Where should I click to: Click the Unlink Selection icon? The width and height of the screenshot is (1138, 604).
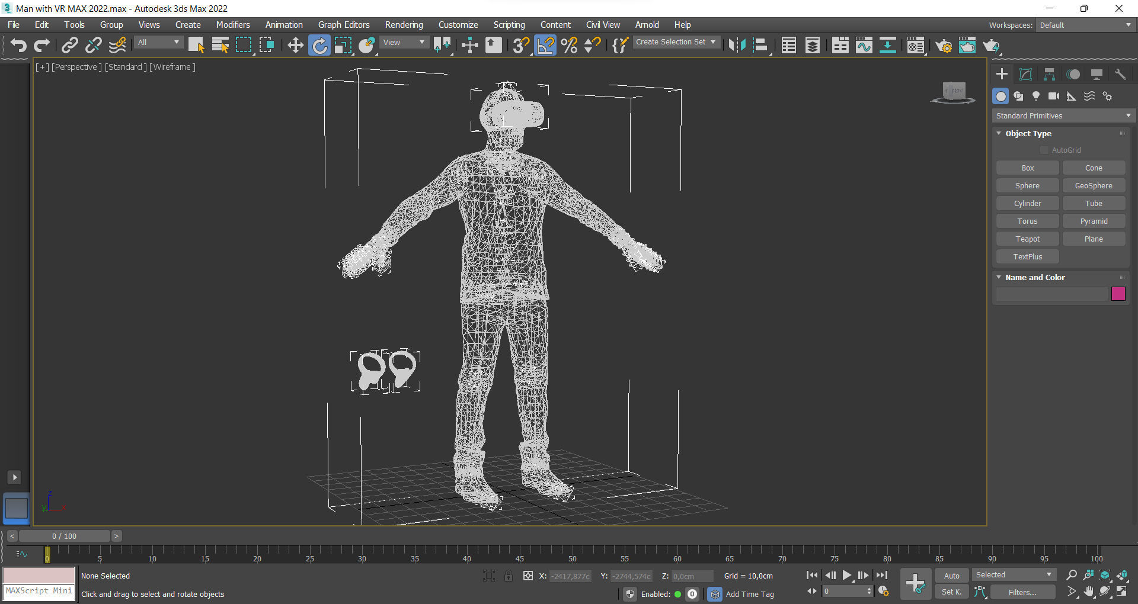93,46
